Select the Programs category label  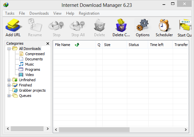pyautogui.click(x=32, y=69)
